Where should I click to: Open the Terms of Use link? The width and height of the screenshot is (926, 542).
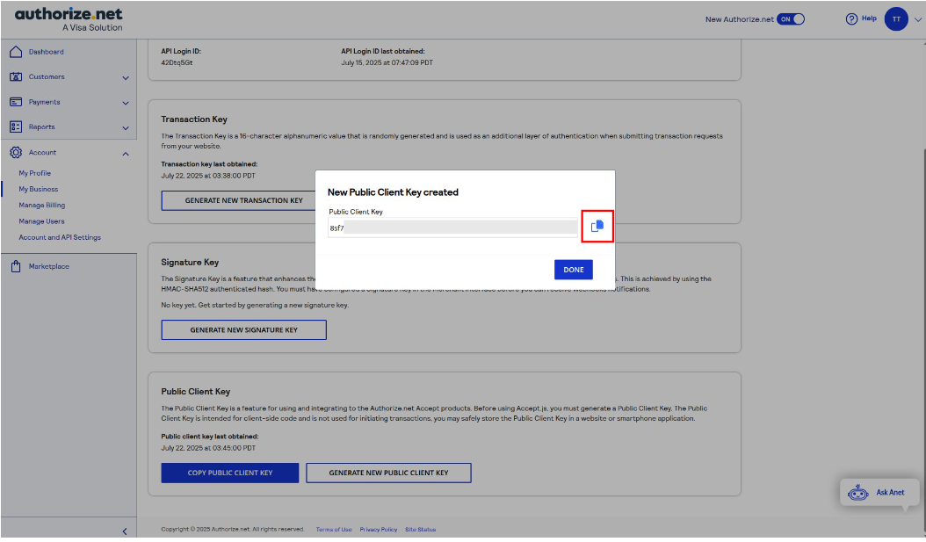click(x=334, y=530)
